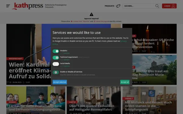Click the SCHULE category tag
Screen dimensions: 183x114
click(x=12, y=102)
